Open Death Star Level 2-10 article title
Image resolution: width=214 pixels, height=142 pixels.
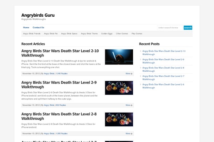click(60, 53)
